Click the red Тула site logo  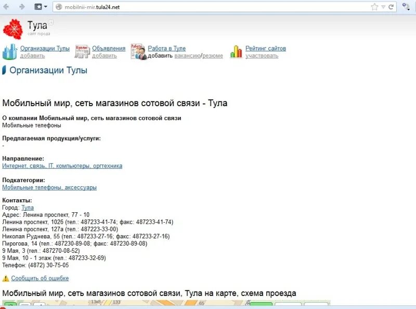pos(12,29)
